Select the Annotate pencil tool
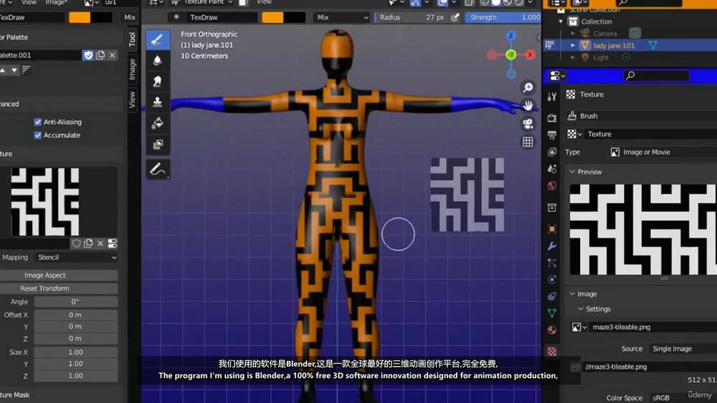The image size is (717, 403). pos(158,170)
